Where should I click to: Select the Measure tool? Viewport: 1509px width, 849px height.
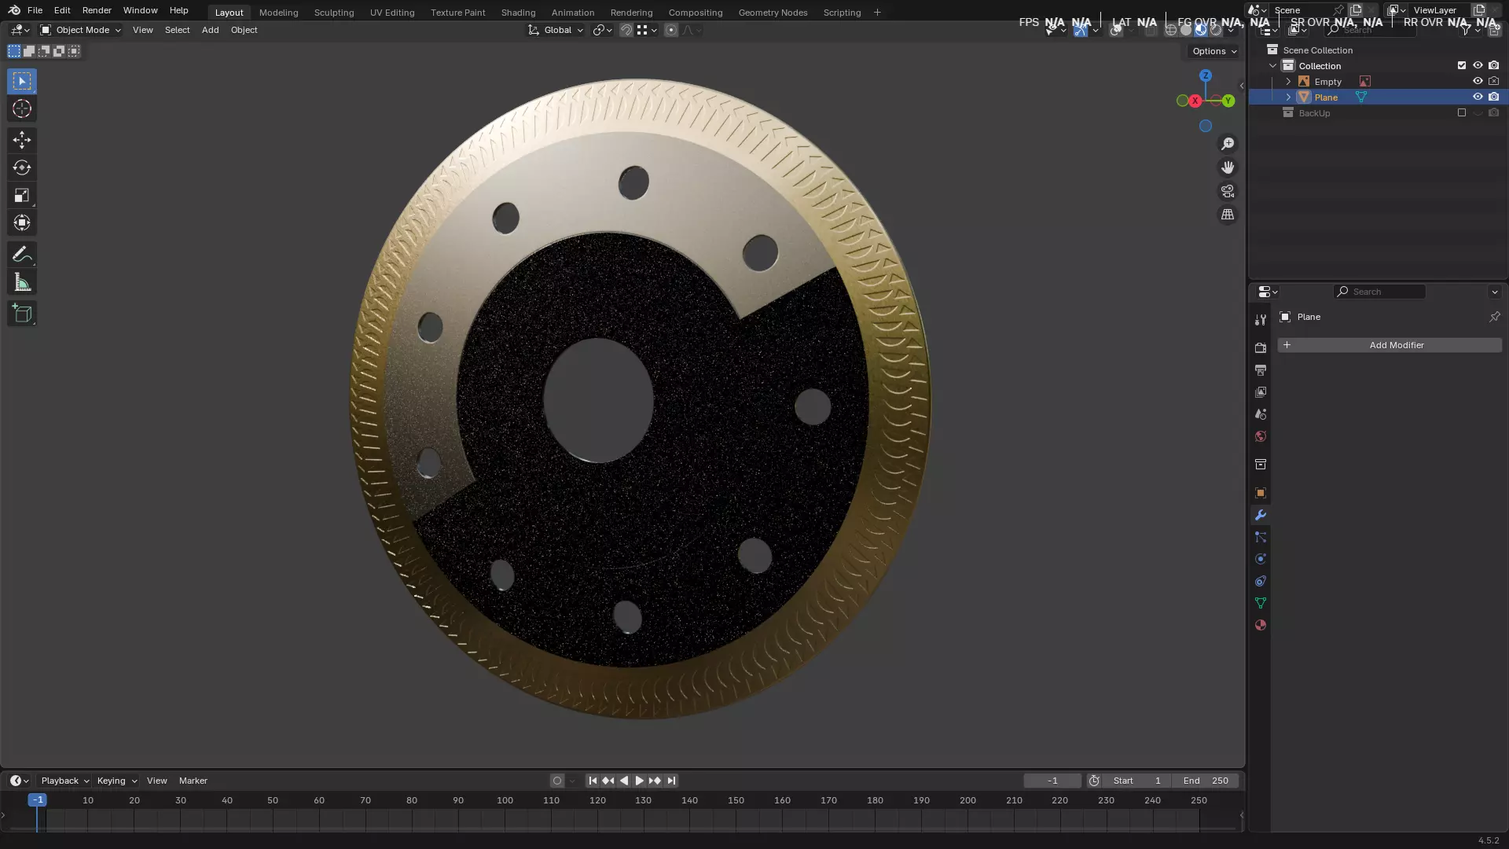coord(22,282)
